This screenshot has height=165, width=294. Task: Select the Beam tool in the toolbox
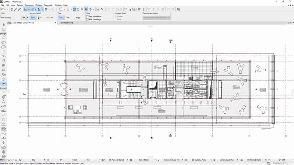pyautogui.click(x=4, y=56)
